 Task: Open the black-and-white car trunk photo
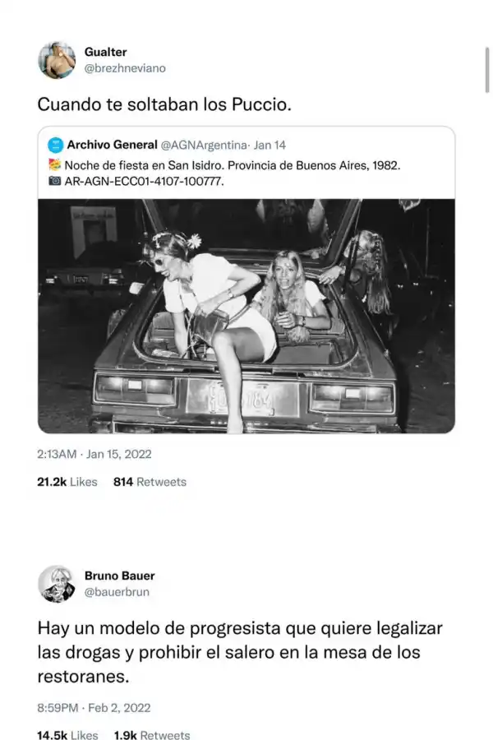coord(246,316)
